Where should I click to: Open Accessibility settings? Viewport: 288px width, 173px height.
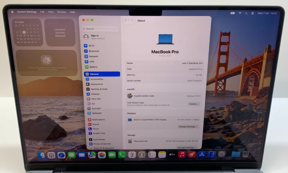(x=94, y=79)
